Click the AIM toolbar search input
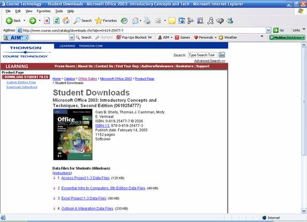This screenshot has height=222, width=307. click(x=50, y=37)
